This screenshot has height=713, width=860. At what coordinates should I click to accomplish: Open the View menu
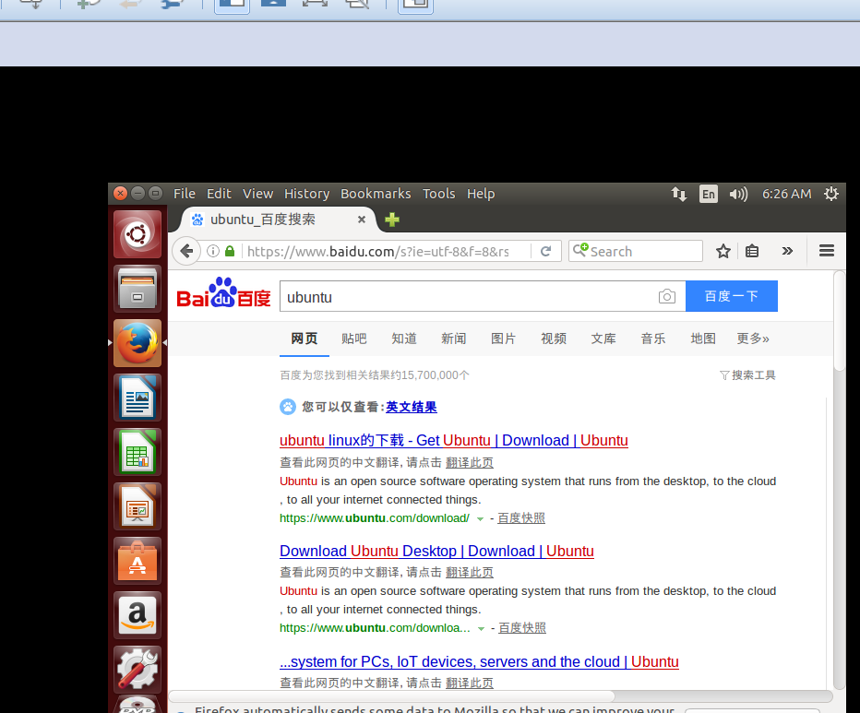coord(257,194)
